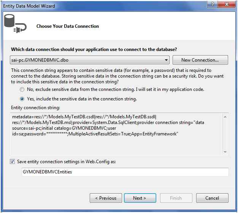Click the connection string scrollbar track

point(225,134)
